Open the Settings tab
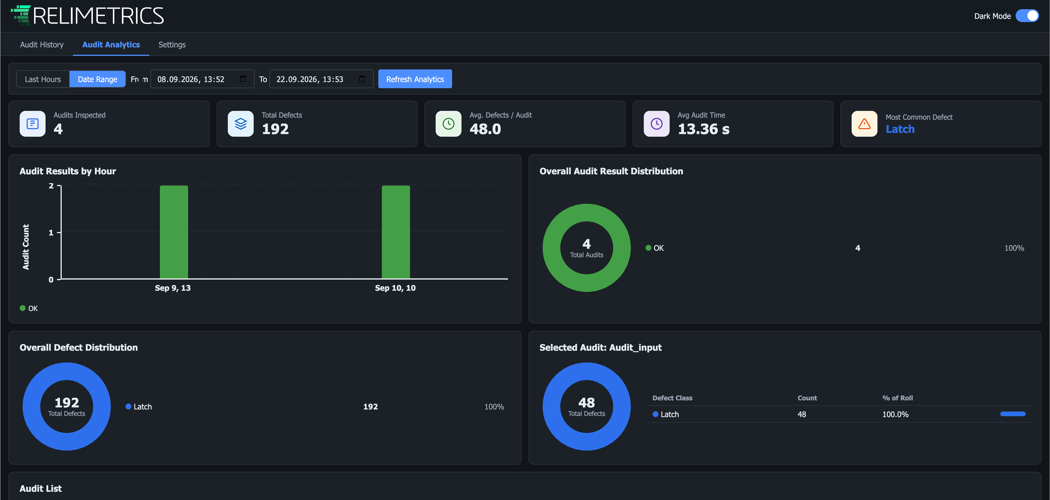The height and width of the screenshot is (500, 1050). (172, 44)
